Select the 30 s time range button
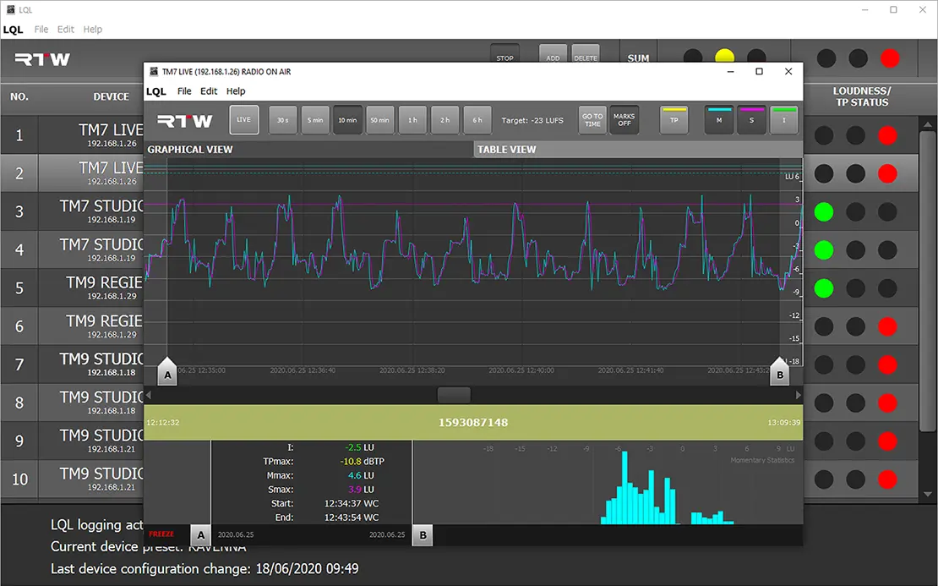 [283, 120]
